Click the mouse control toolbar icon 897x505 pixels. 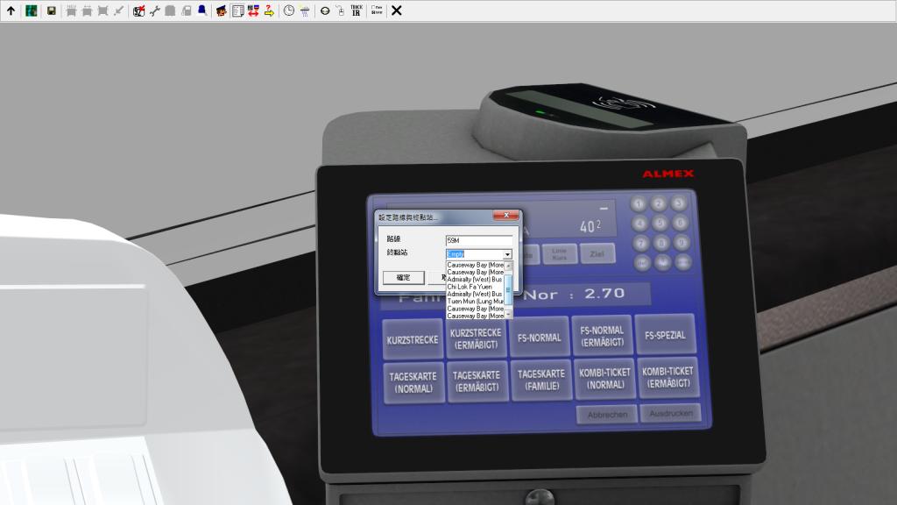(341, 11)
